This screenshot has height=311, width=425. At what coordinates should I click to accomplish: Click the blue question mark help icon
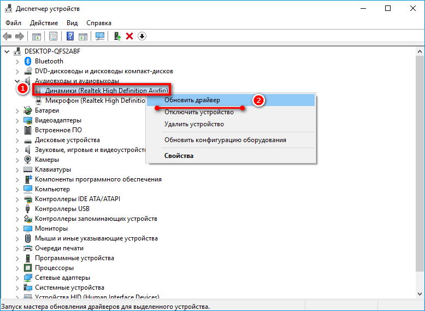[70, 36]
